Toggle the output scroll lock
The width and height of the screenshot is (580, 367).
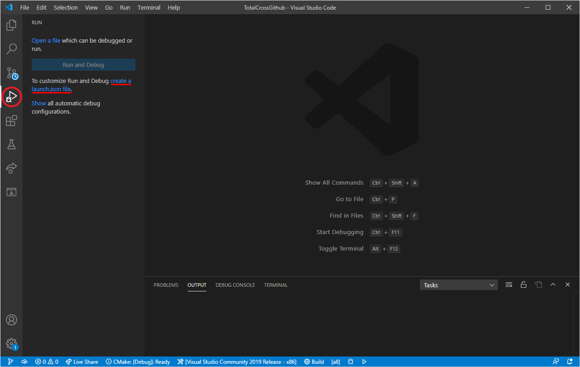(x=524, y=285)
